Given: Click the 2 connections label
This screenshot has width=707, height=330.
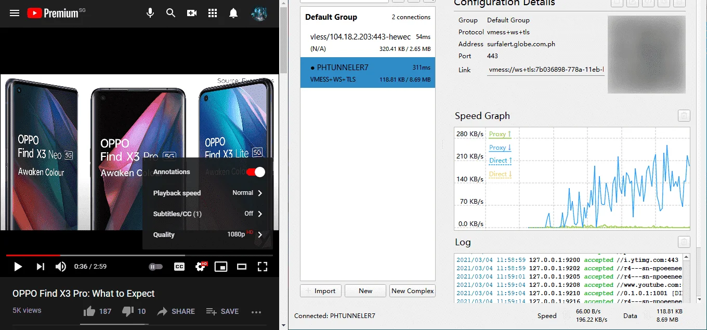Looking at the screenshot, I should coord(411,17).
